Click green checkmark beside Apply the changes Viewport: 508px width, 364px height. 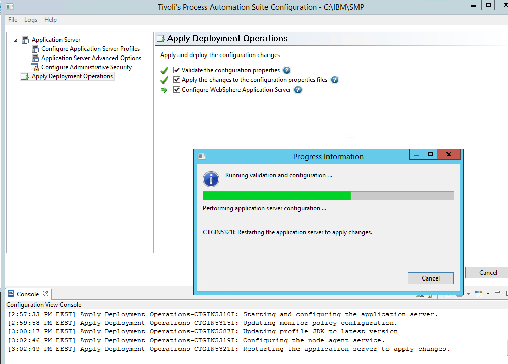[x=164, y=80]
